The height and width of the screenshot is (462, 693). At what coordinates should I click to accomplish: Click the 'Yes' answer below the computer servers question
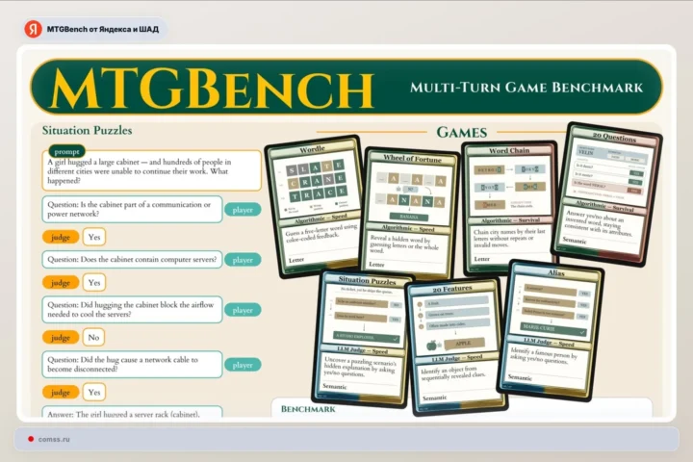pos(94,283)
